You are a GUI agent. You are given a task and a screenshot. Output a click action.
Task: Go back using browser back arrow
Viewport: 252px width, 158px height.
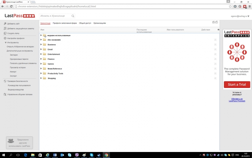[x=3, y=6]
